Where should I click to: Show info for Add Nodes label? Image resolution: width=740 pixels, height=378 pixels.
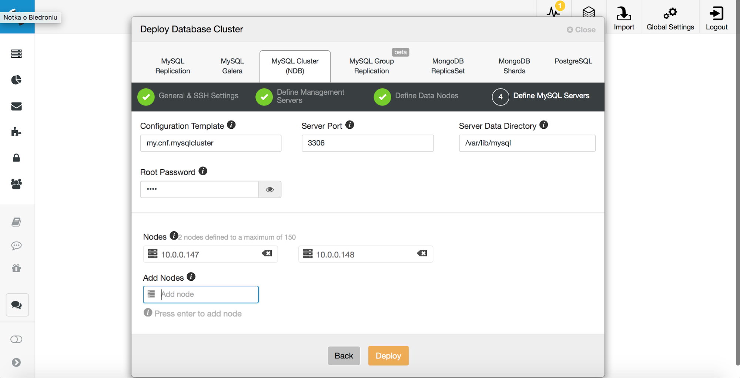point(191,277)
